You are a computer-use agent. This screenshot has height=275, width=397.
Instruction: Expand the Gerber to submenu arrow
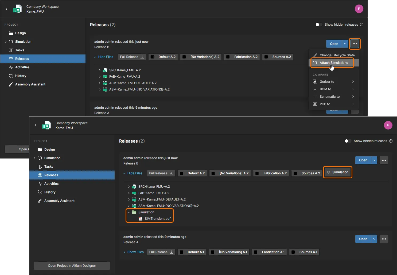coord(353,82)
